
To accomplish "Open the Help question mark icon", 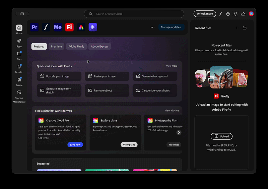I will coord(228,14).
